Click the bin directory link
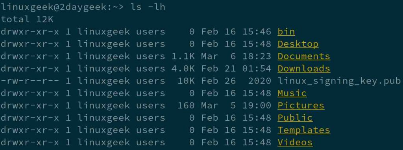This screenshot has height=150, width=403. [x=286, y=32]
